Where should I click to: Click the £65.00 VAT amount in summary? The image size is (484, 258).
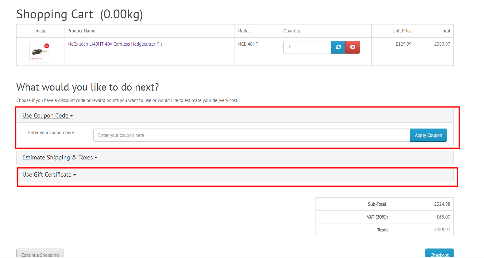click(x=443, y=217)
